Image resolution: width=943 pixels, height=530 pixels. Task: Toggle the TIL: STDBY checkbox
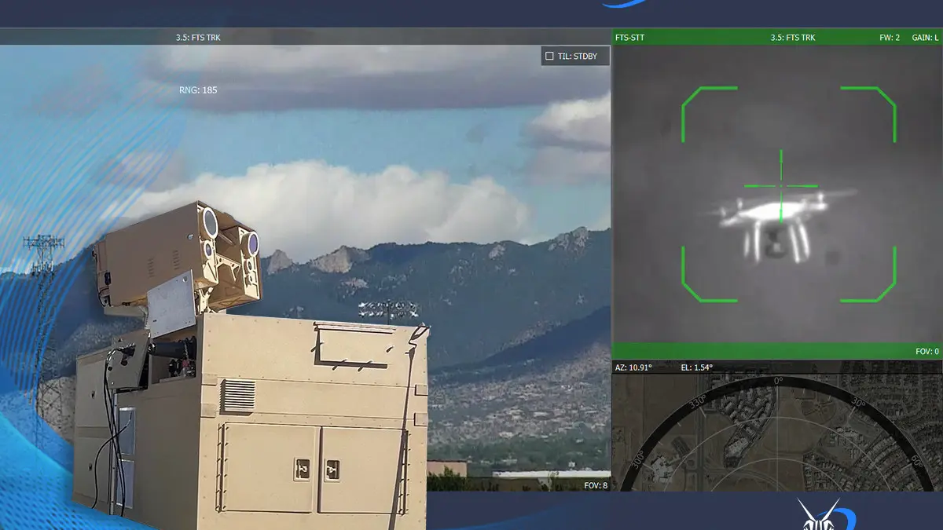pos(550,57)
